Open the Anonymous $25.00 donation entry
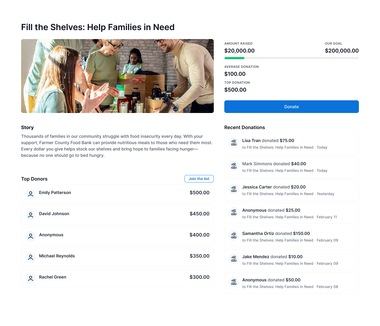Screen dimensions: 380x326 tap(291, 213)
